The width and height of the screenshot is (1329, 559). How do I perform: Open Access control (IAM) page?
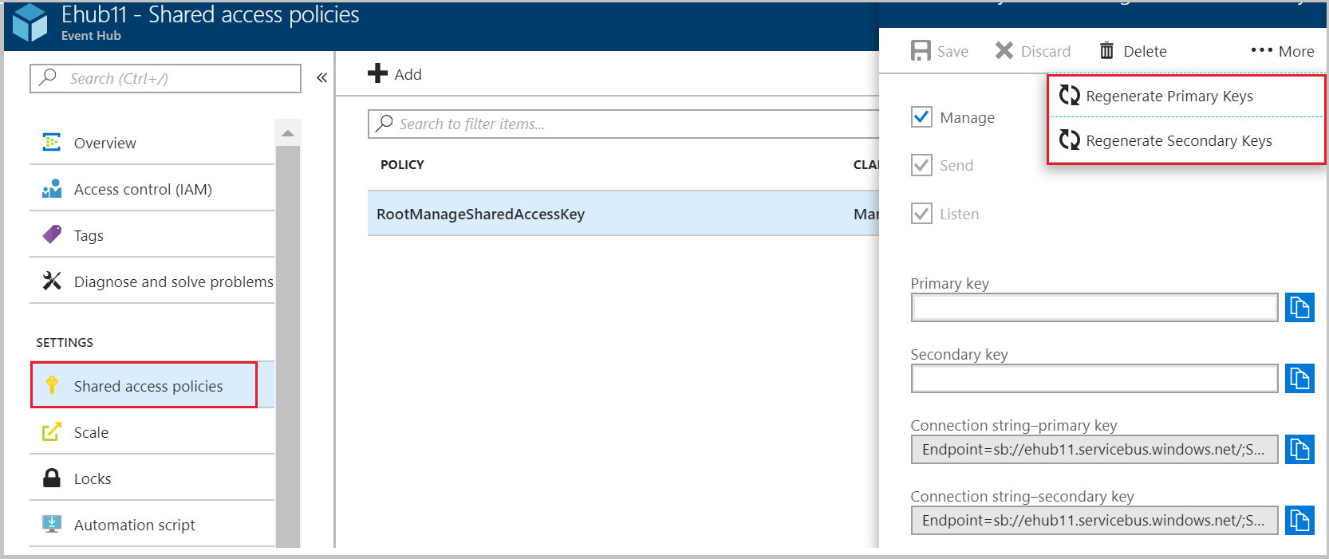pos(152,189)
